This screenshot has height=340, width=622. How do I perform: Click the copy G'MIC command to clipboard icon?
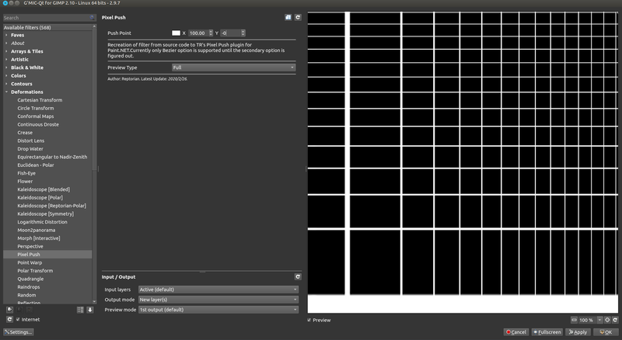tap(288, 17)
